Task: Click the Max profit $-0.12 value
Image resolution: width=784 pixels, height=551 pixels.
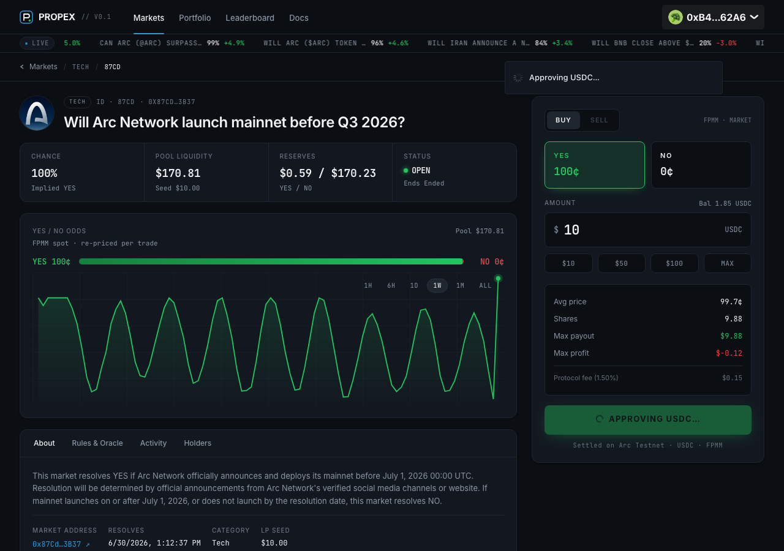Action: click(x=729, y=353)
